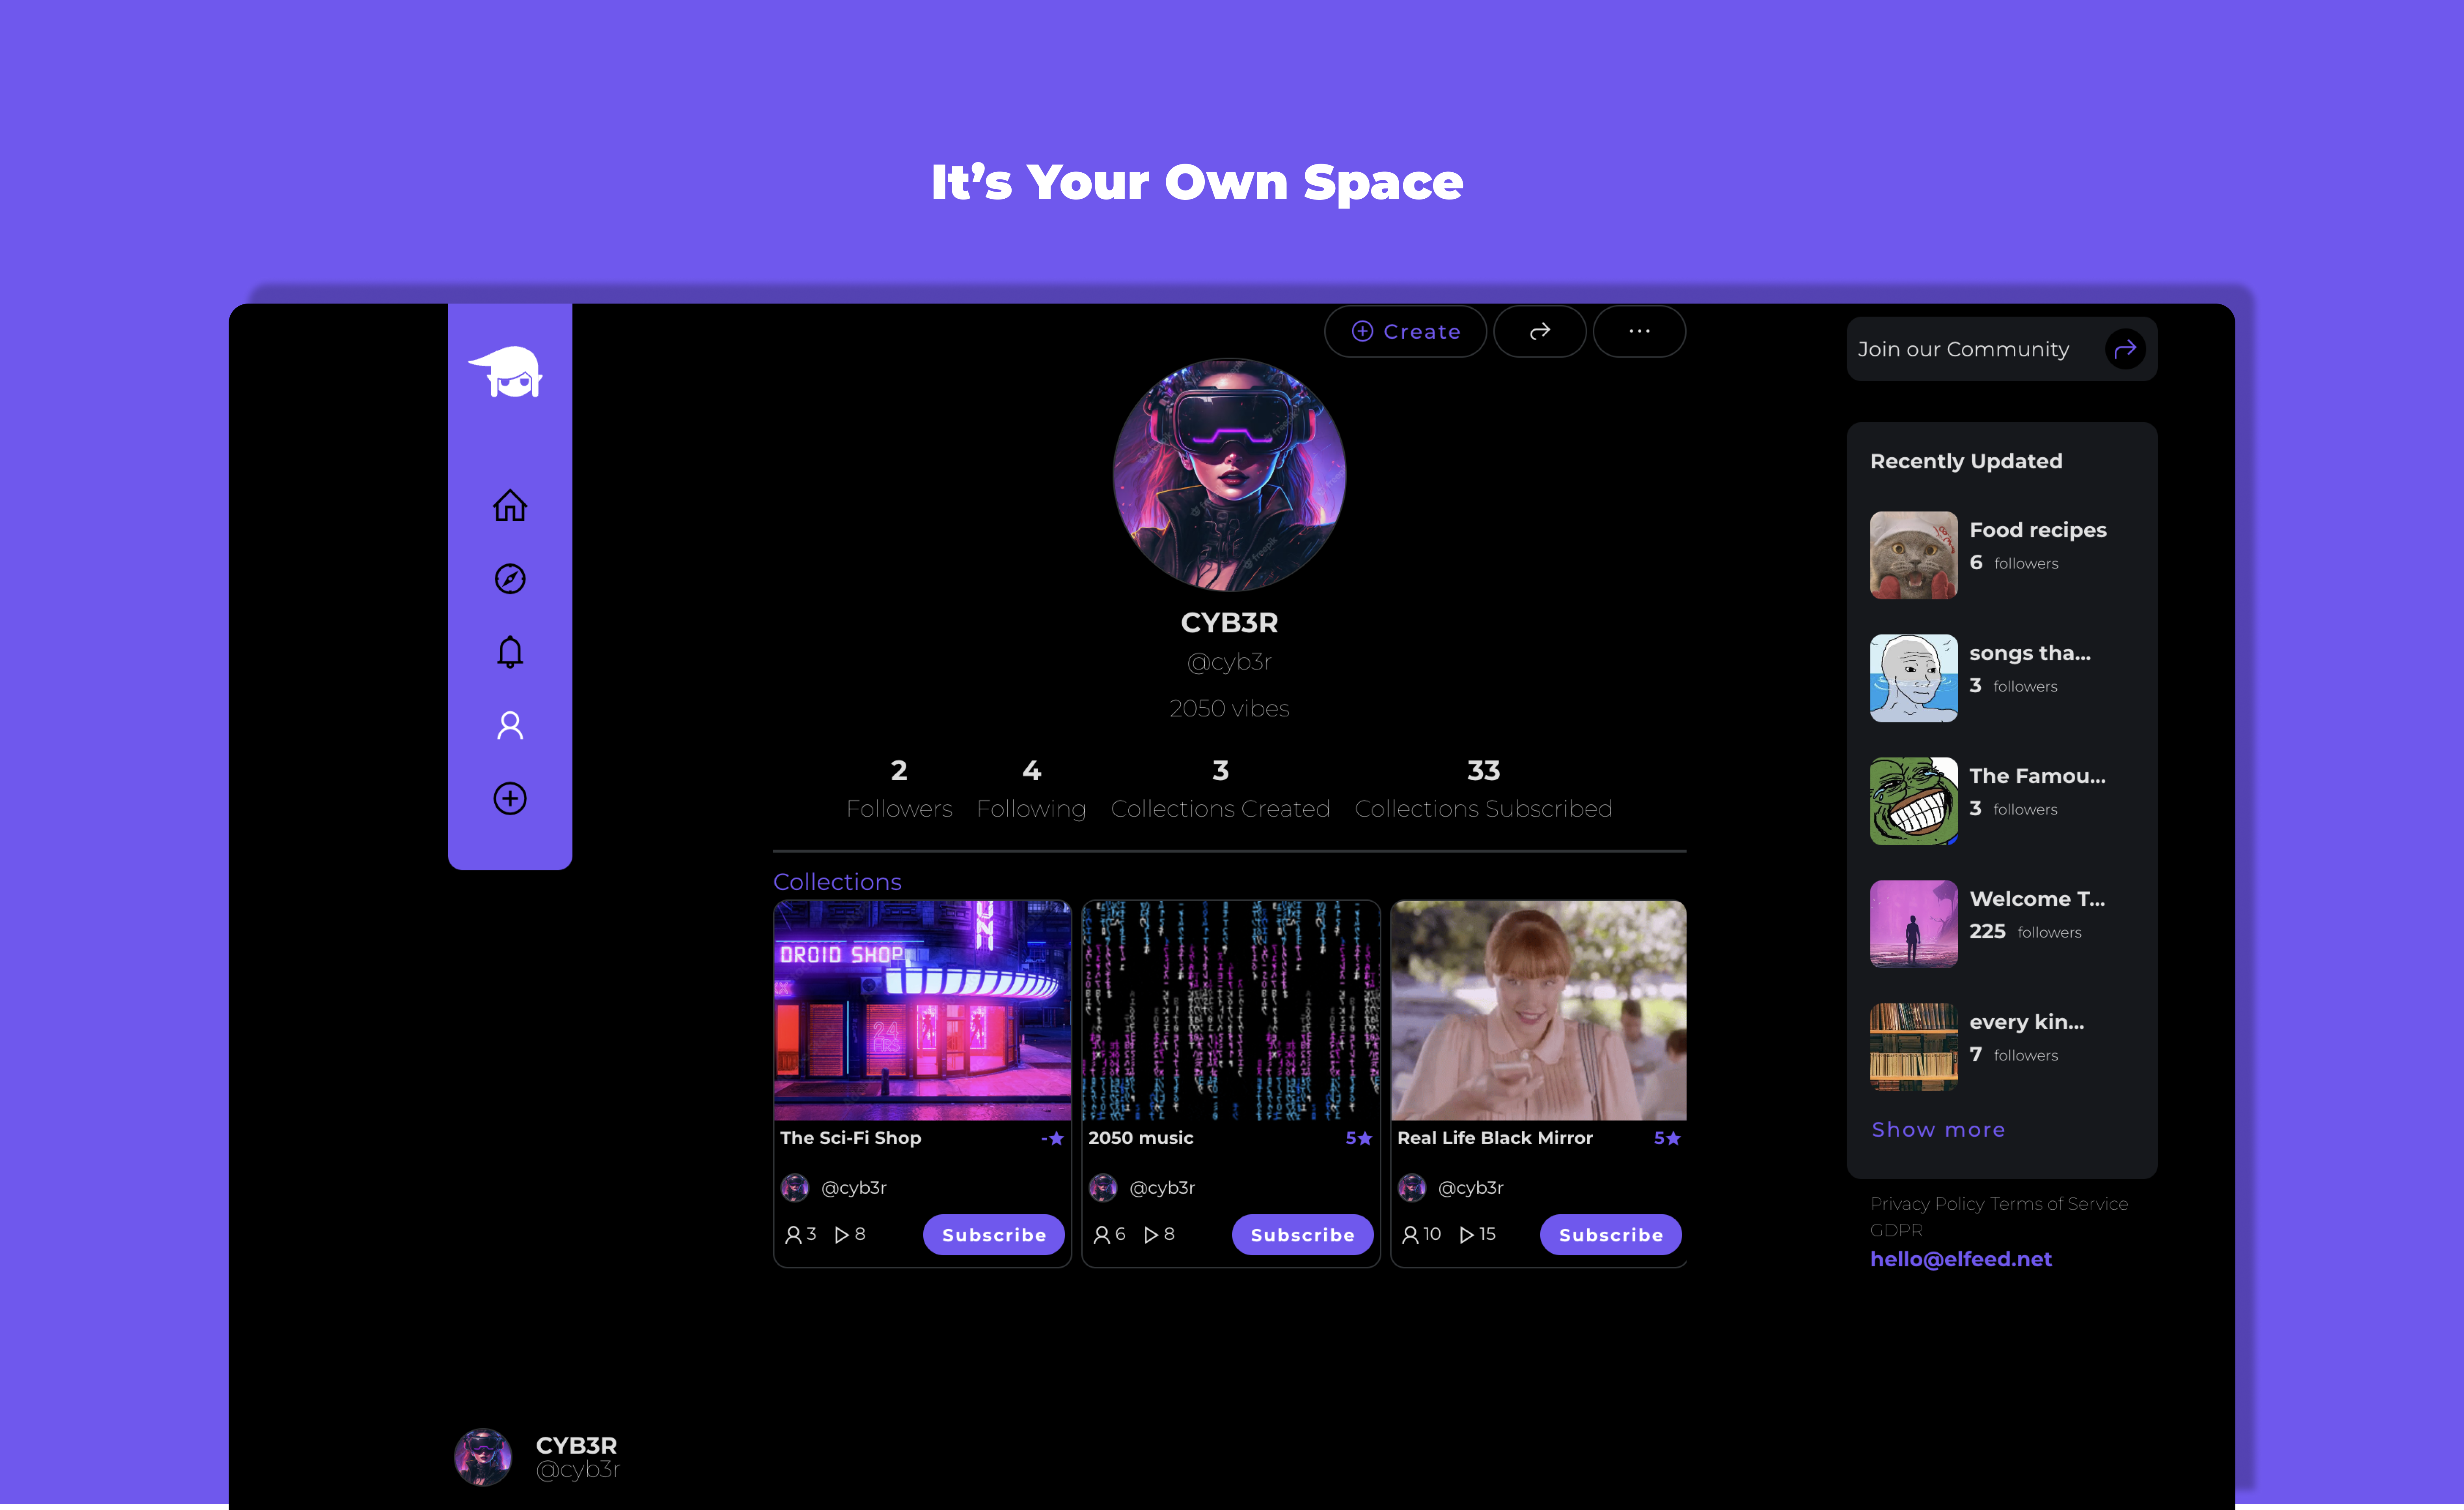This screenshot has height=1510, width=2464.
Task: Subscribe to The Sci-Fi Shop collection
Action: (x=993, y=1232)
